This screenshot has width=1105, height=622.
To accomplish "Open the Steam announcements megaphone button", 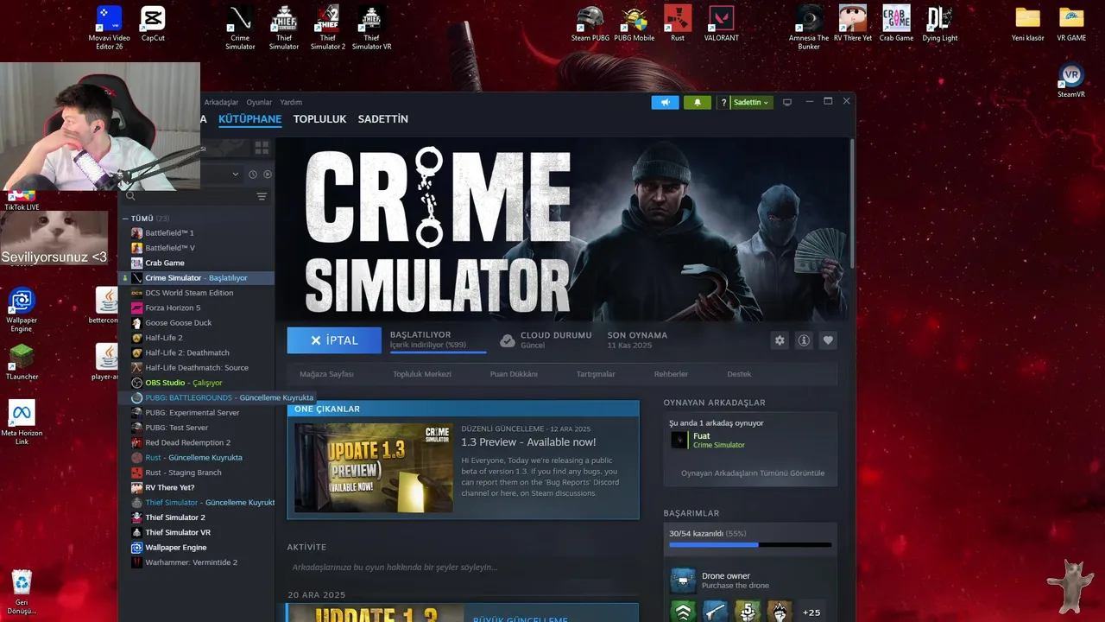I will [x=665, y=102].
